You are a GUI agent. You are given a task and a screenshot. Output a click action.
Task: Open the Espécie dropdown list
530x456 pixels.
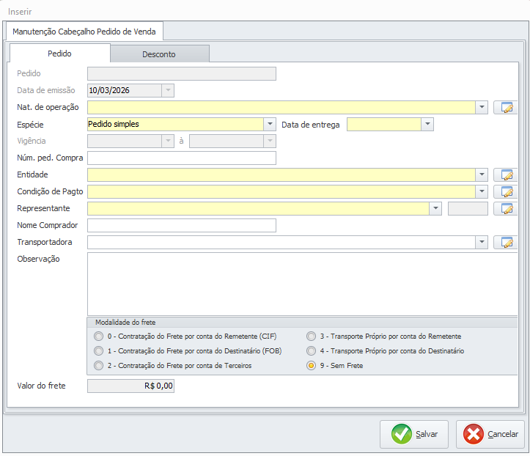pyautogui.click(x=270, y=125)
